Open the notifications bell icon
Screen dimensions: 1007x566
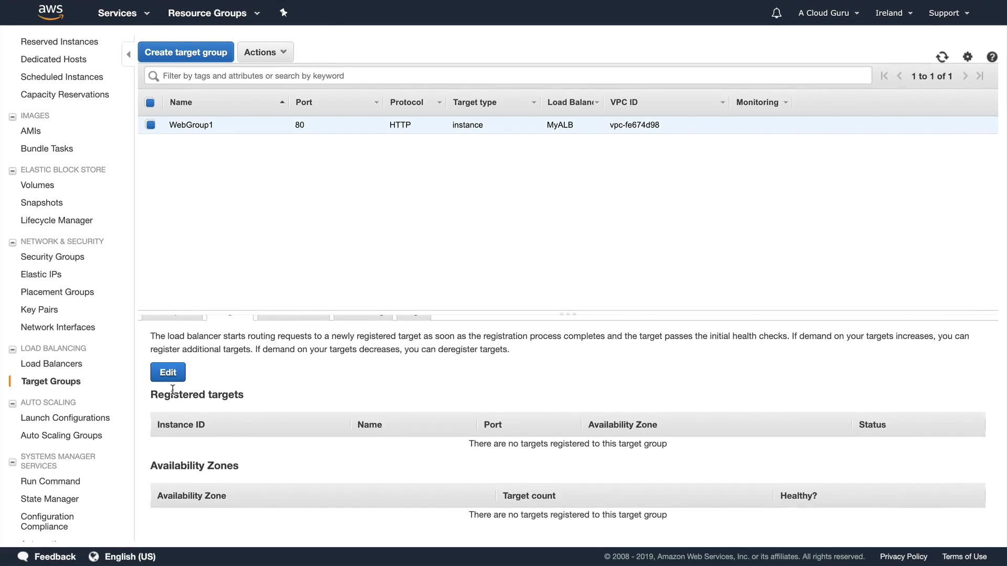pyautogui.click(x=776, y=13)
